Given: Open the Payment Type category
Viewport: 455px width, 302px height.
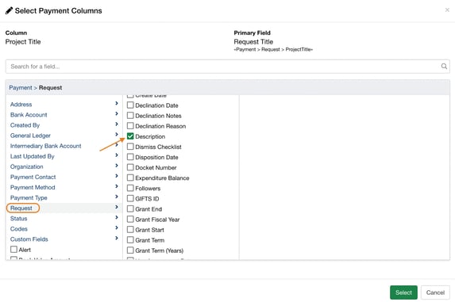Looking at the screenshot, I should (x=29, y=198).
